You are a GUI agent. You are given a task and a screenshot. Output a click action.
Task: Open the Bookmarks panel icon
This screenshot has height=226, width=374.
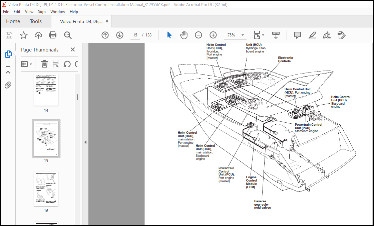[8, 70]
